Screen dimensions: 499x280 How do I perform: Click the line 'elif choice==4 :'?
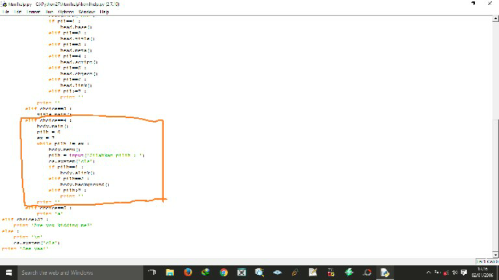48,121
